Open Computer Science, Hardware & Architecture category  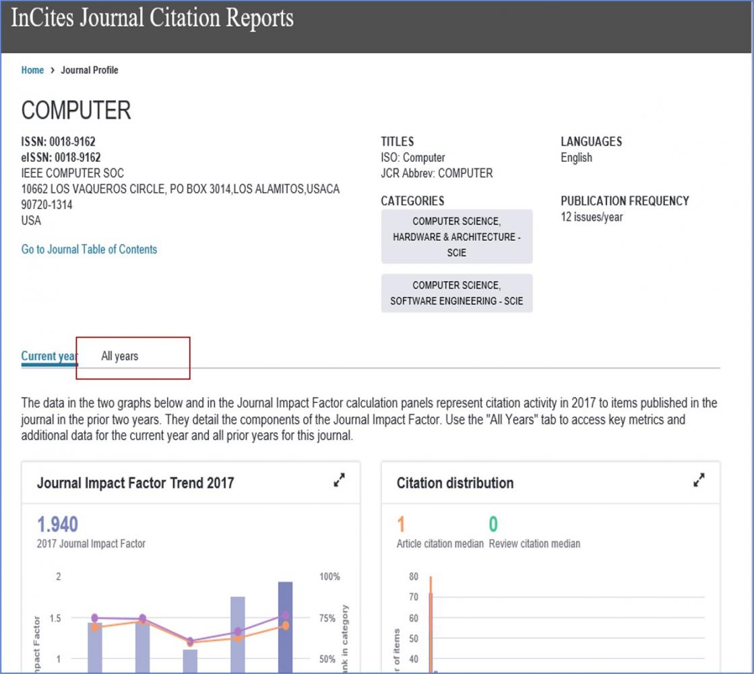click(457, 237)
